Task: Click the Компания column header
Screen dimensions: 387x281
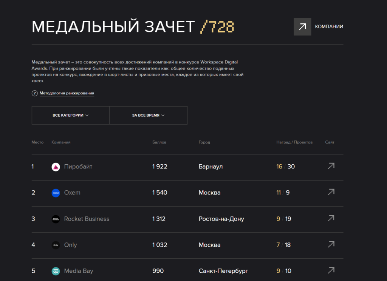Action: click(x=61, y=142)
